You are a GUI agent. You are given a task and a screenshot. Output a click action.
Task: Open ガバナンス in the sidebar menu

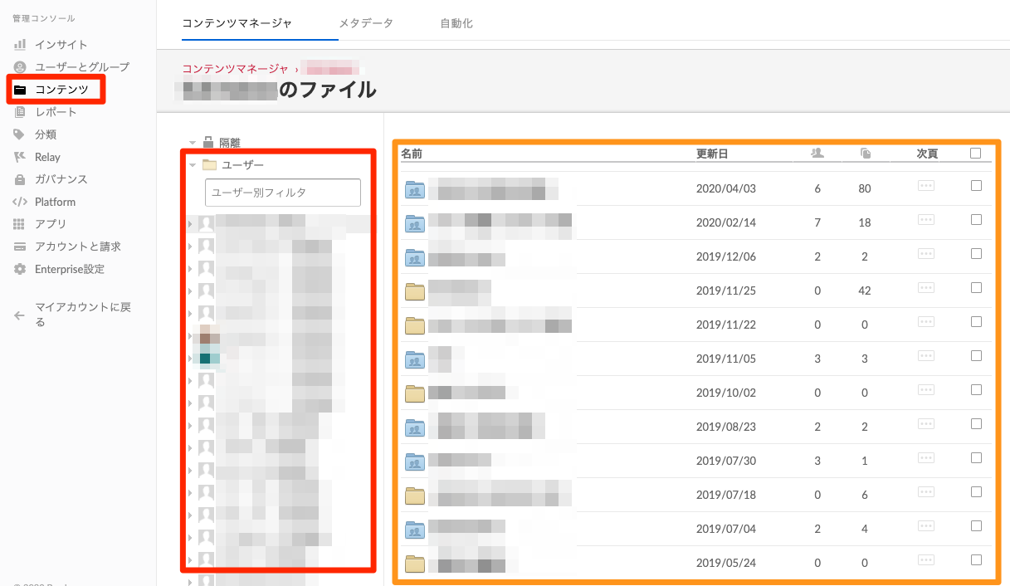(x=61, y=179)
